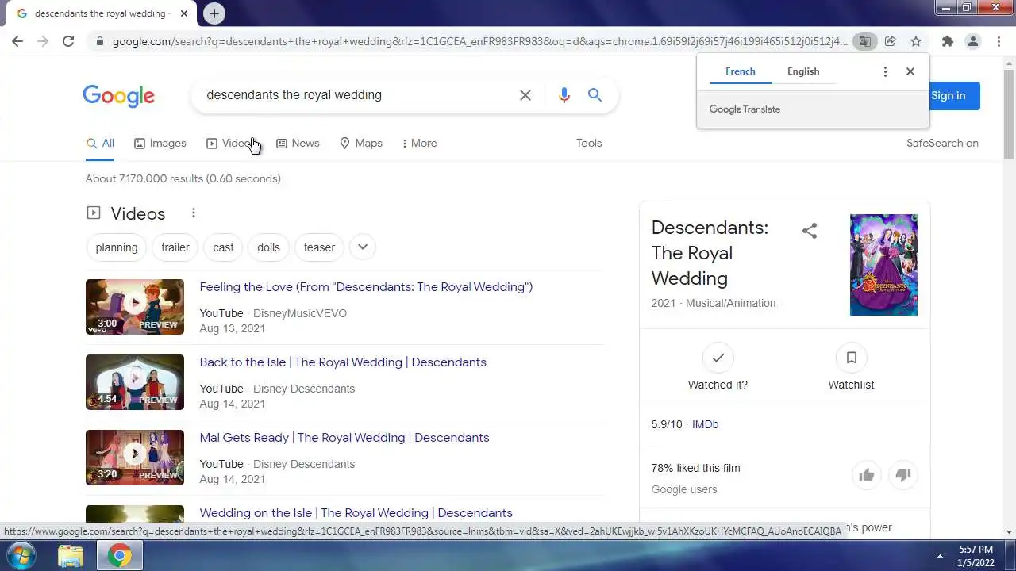The height and width of the screenshot is (571, 1016).
Task: Share the Descendants knowledge panel
Action: point(810,231)
